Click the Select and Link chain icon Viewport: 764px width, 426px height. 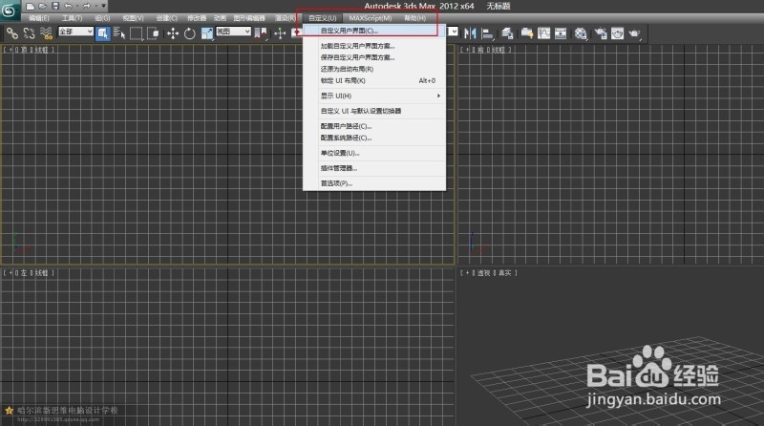pos(12,32)
